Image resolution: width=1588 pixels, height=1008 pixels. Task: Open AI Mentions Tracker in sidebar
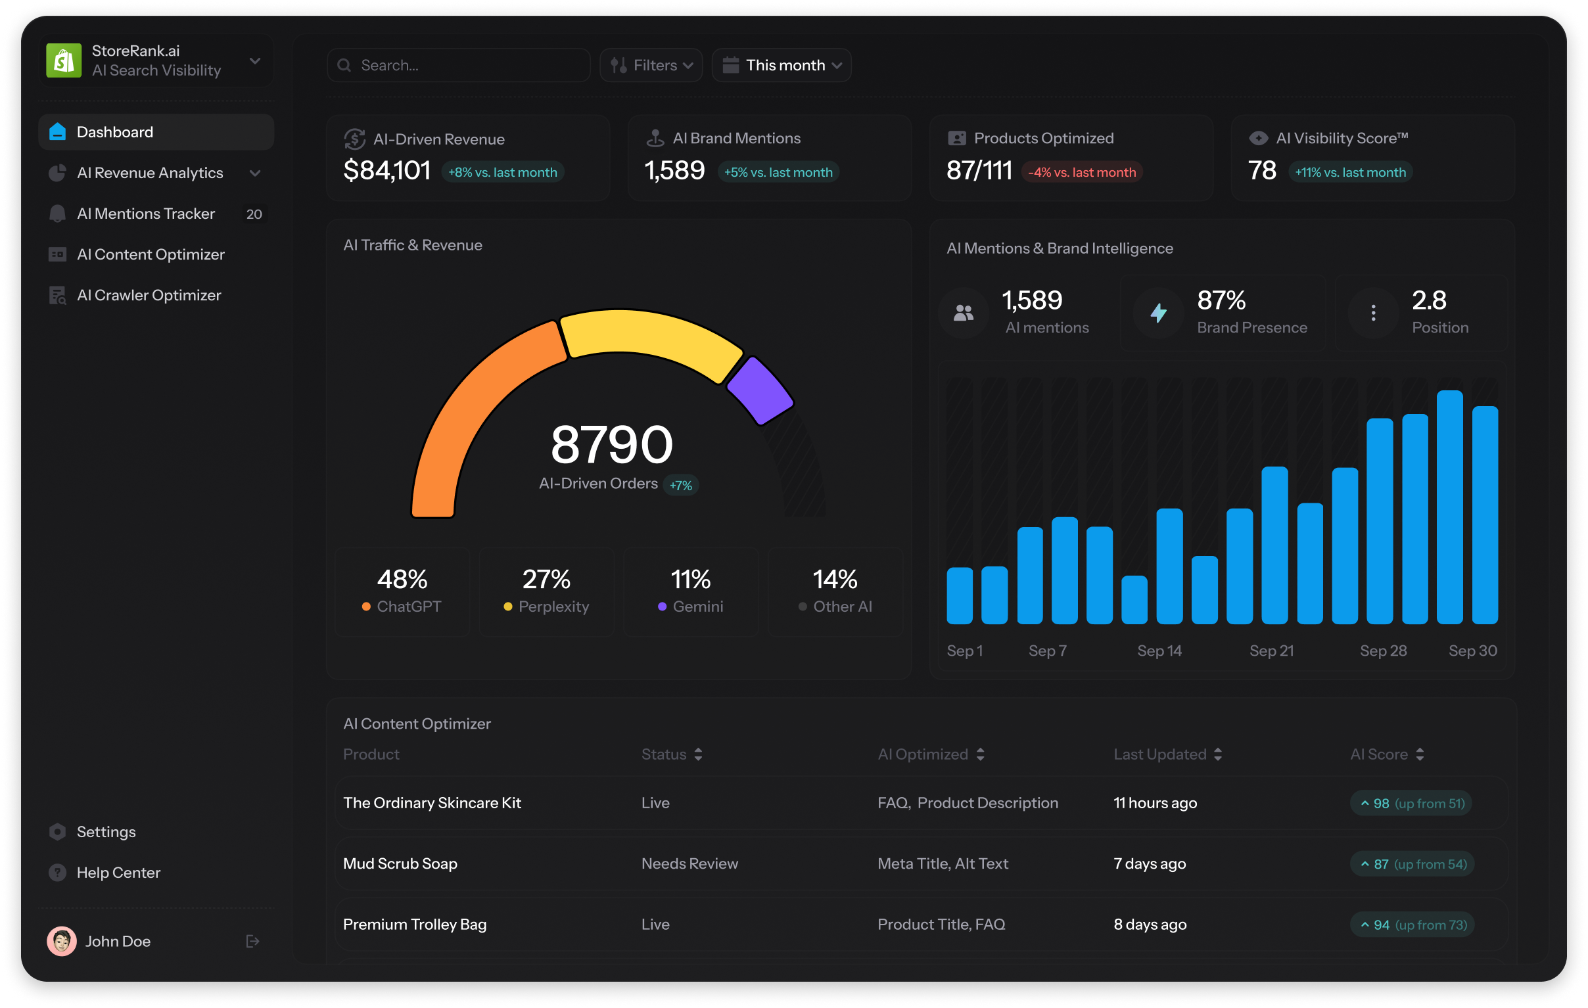click(x=146, y=214)
